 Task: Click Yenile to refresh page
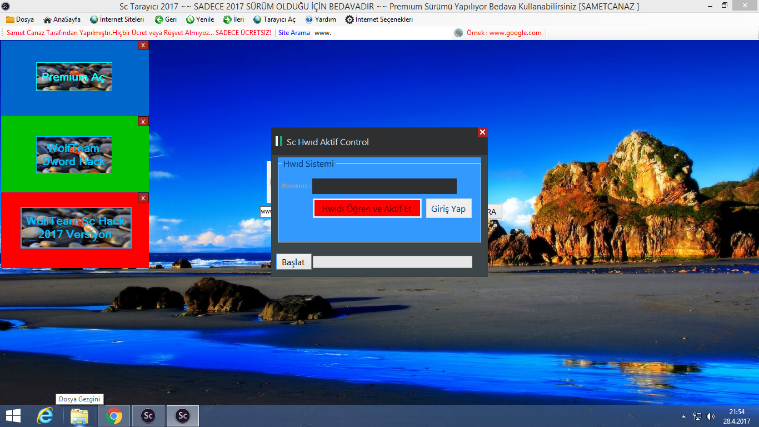(200, 19)
